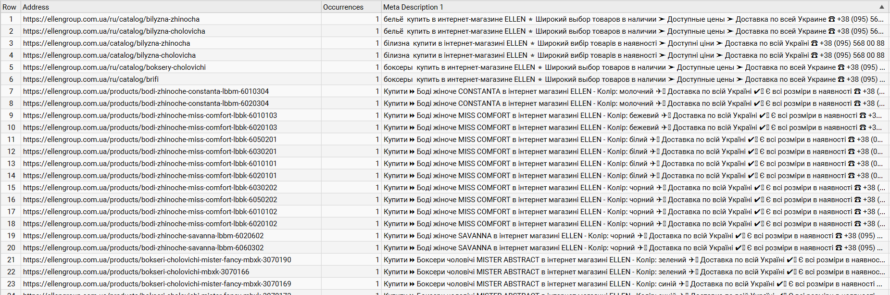Sort by the Row column header
This screenshot has height=295, width=890.
[x=10, y=7]
